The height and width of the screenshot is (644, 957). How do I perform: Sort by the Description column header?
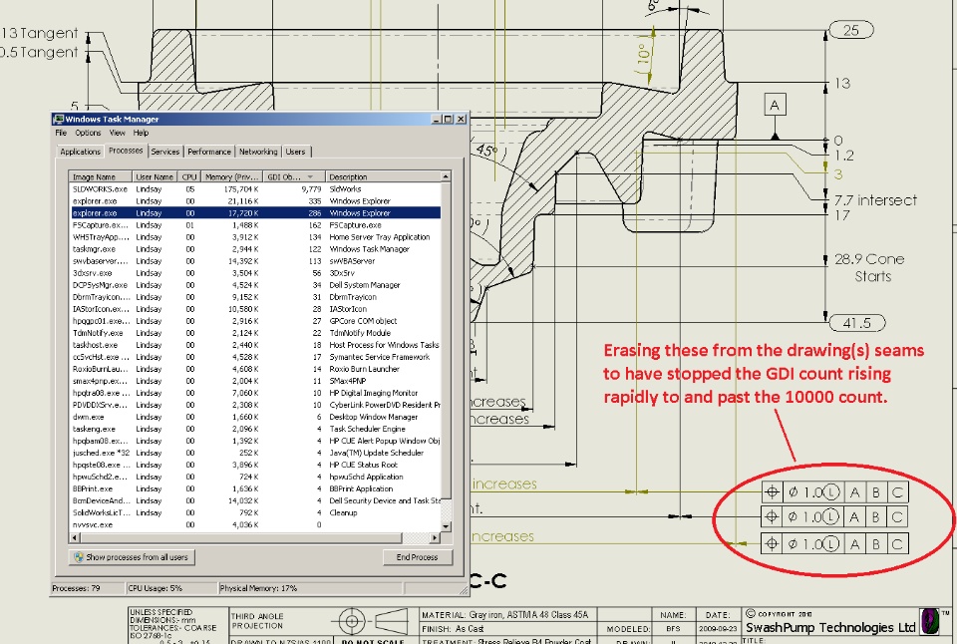tap(383, 177)
